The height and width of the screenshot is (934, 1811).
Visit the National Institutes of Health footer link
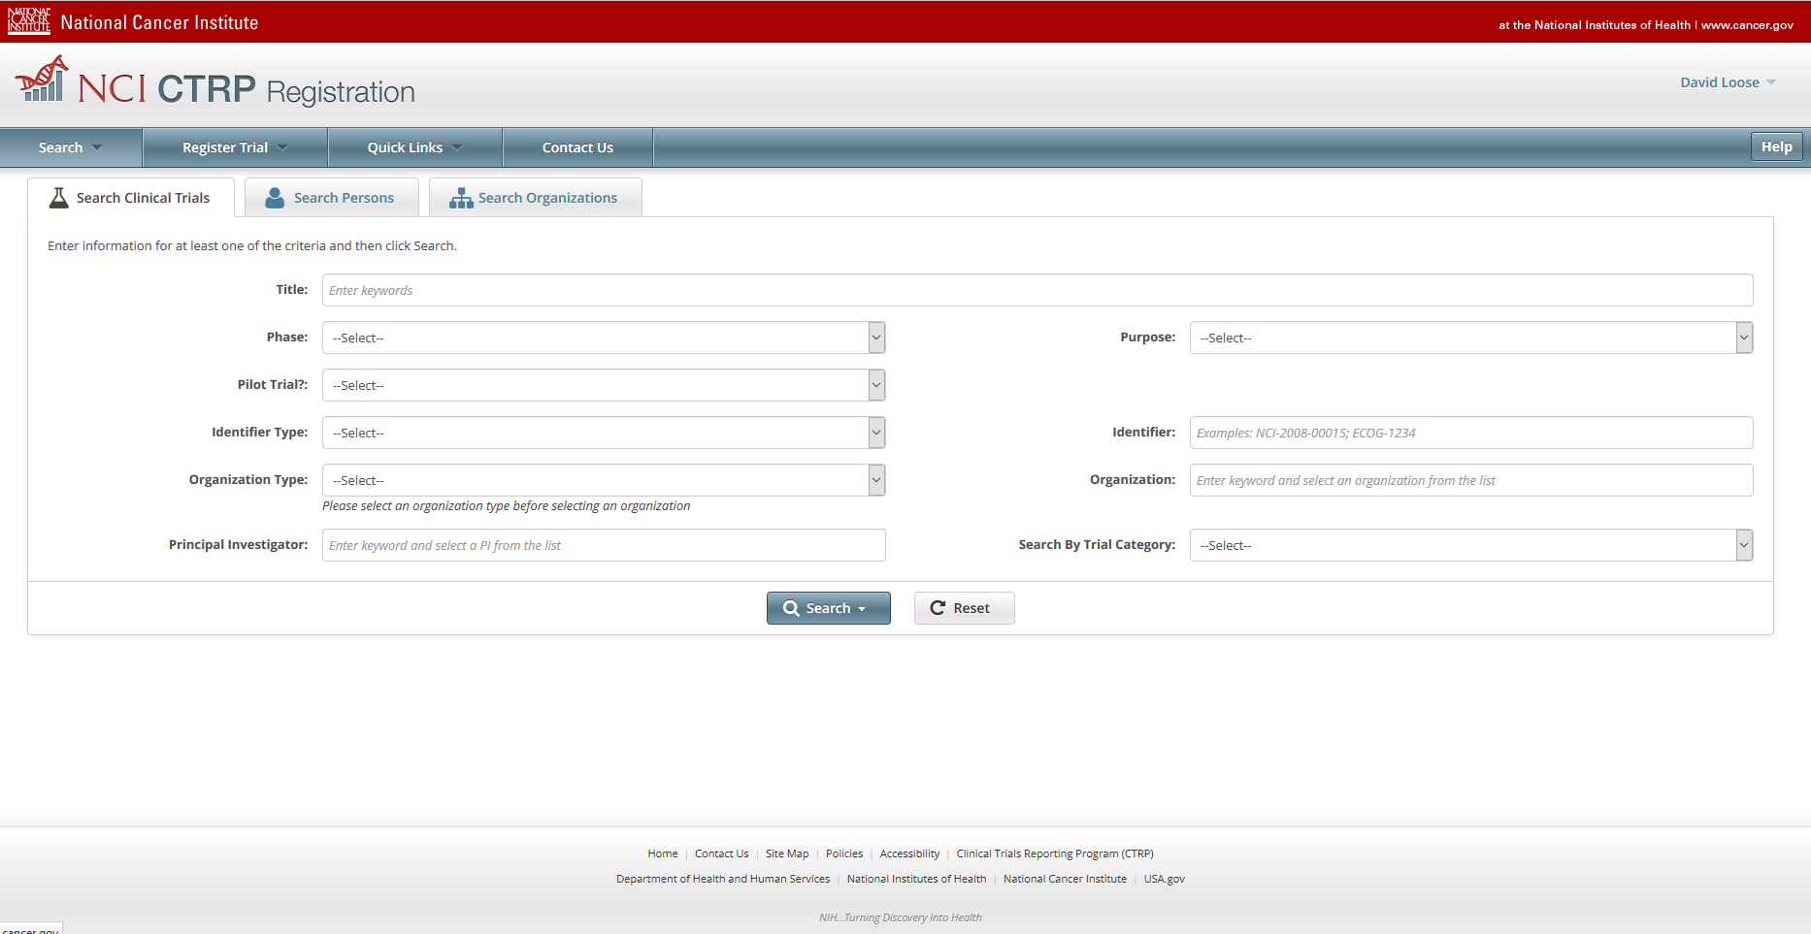point(916,879)
